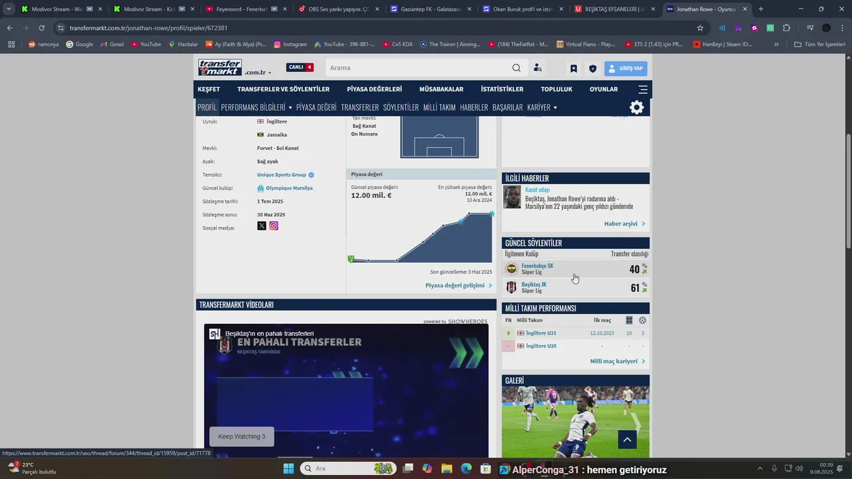This screenshot has width=852, height=479.
Task: Open the MÜSABAKALAR menu
Action: 441,89
